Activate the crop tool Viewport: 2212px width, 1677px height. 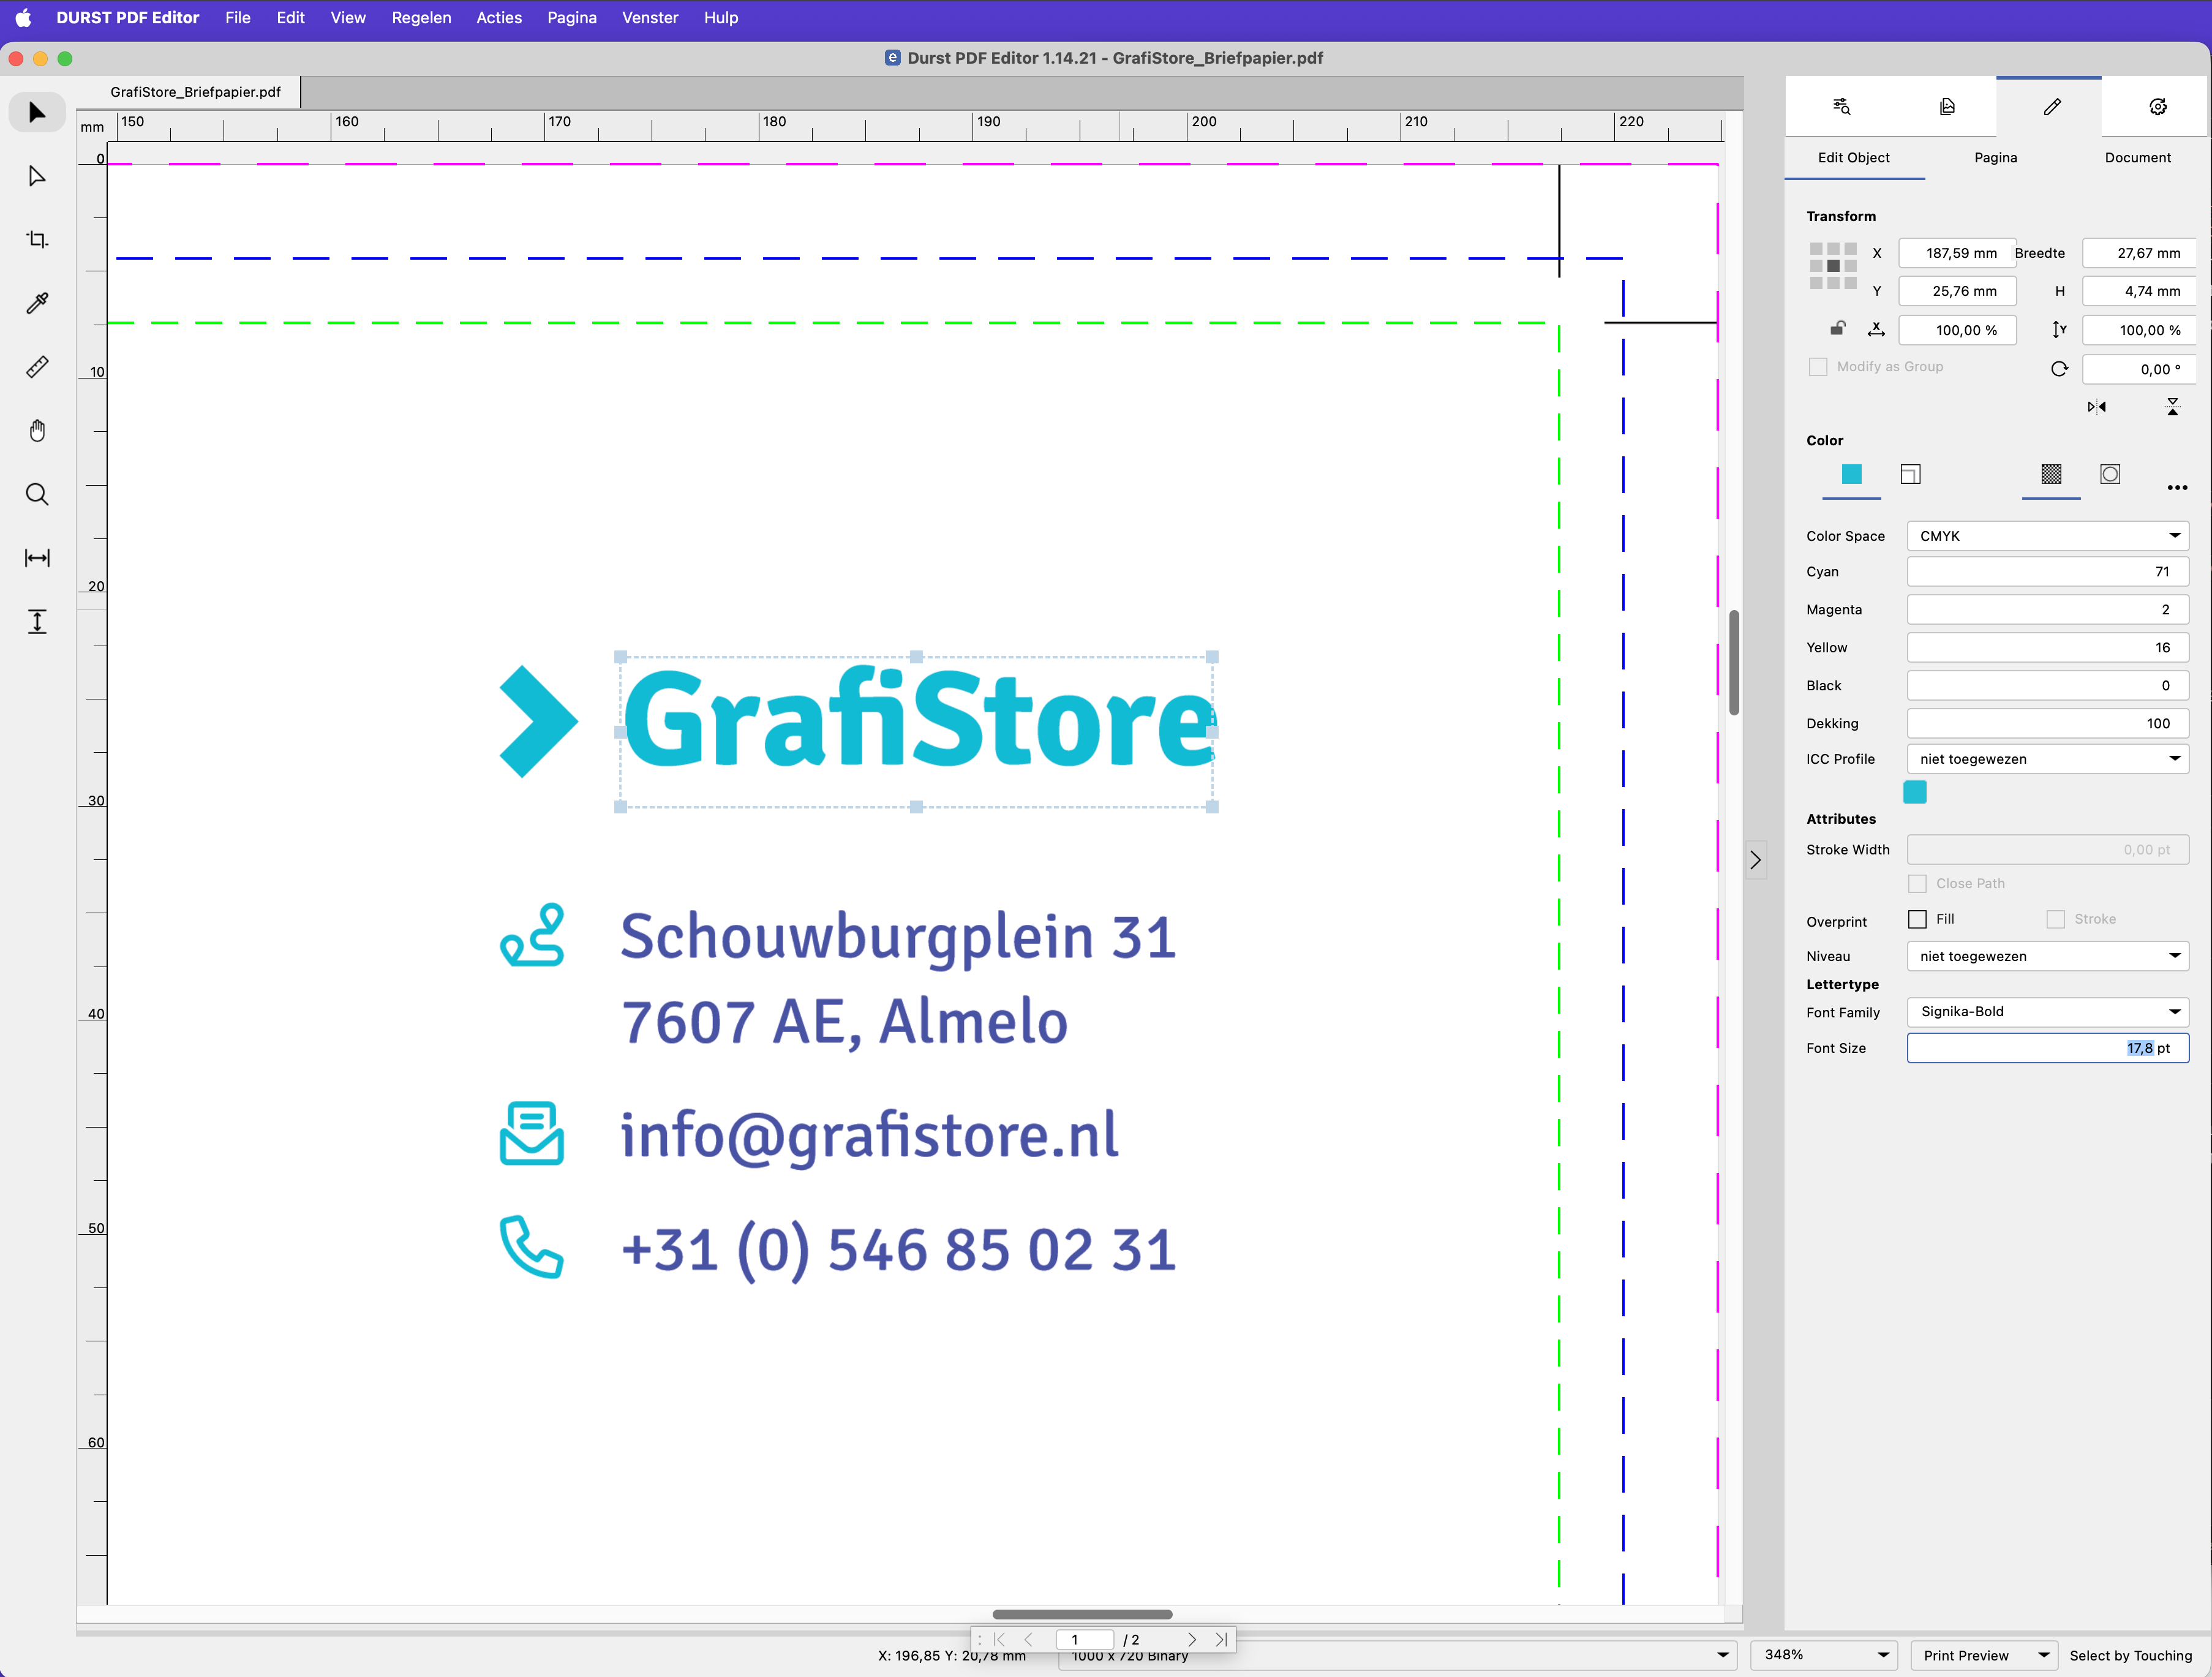coord(37,240)
